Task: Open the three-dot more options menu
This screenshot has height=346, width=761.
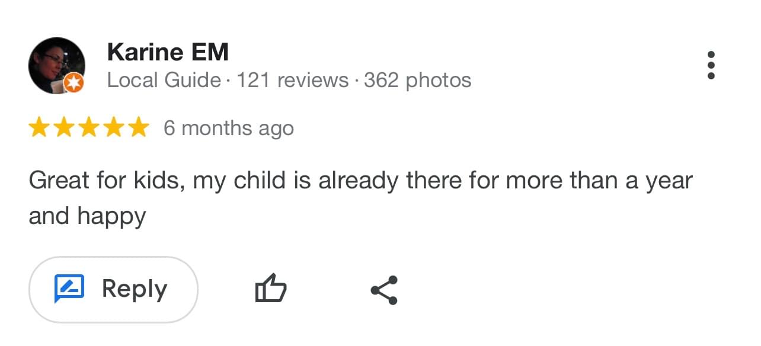Action: (711, 65)
